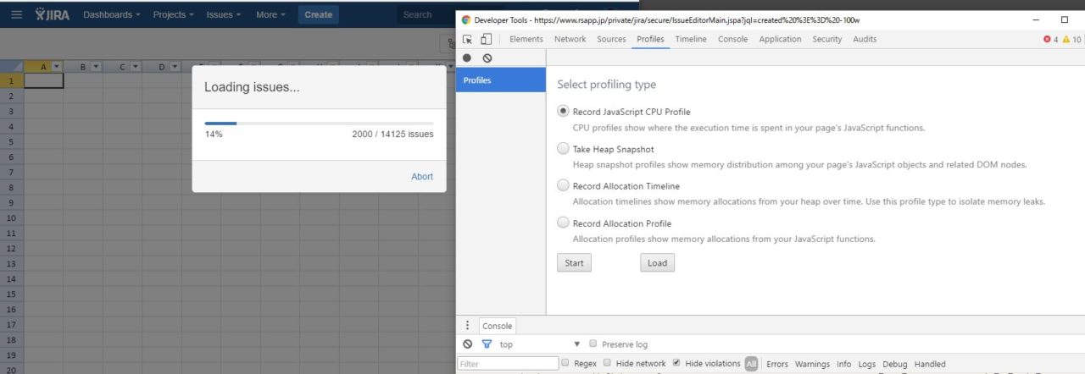Enable Hide network checkbox
Viewport: 1085px width, 374px height.
point(607,363)
